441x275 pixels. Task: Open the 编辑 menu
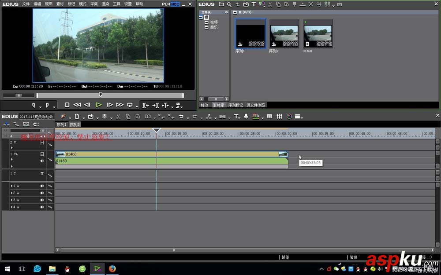click(x=37, y=4)
